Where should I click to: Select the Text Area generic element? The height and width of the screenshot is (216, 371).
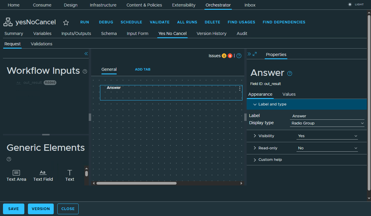(x=16, y=175)
